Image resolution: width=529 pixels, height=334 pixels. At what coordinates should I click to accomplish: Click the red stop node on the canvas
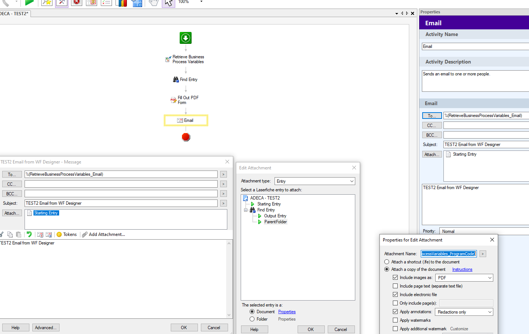click(x=186, y=137)
